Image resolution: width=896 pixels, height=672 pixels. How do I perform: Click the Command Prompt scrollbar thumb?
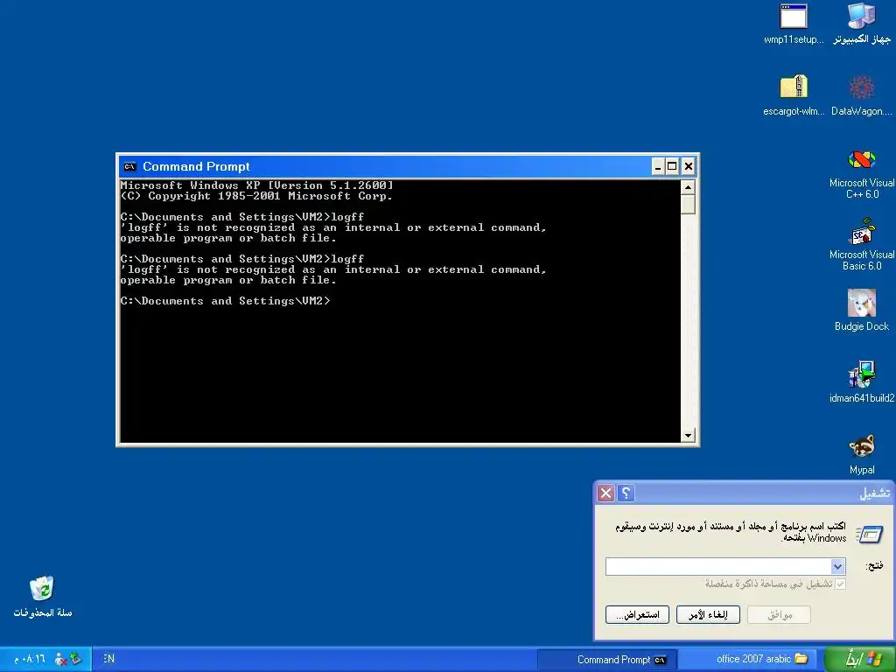(688, 204)
